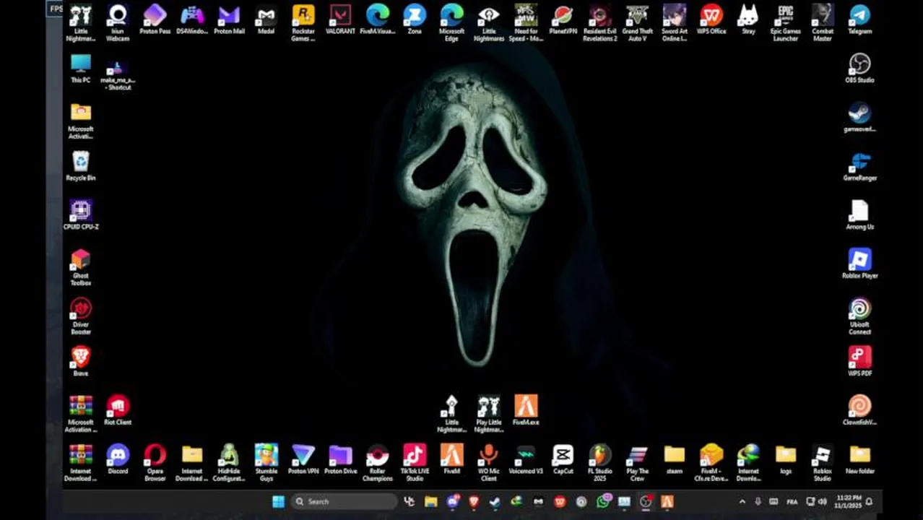
Task: Launch Stumble Guys desktop icon
Action: 266,462
